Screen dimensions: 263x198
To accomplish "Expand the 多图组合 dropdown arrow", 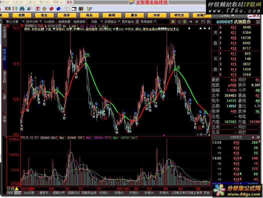I will tap(119, 21).
